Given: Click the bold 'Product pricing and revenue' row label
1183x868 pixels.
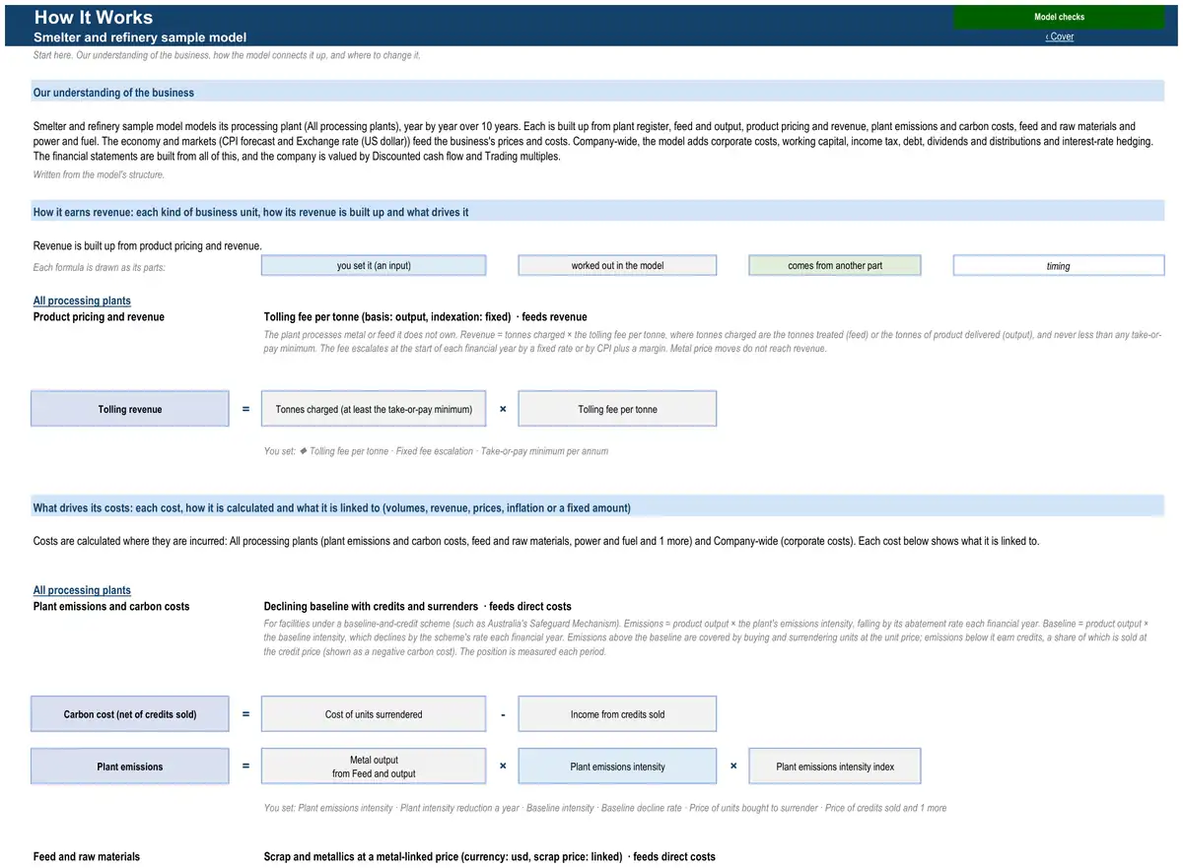Looking at the screenshot, I should 99,317.
